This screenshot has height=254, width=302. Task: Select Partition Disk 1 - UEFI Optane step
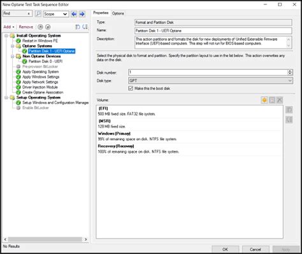pos(52,51)
